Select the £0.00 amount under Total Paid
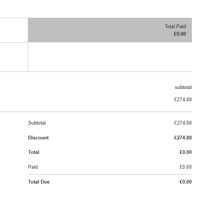 180,34
